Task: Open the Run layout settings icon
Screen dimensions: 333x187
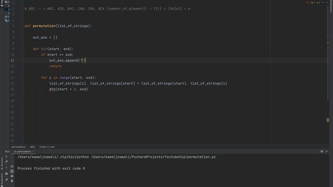Action: 6,173
